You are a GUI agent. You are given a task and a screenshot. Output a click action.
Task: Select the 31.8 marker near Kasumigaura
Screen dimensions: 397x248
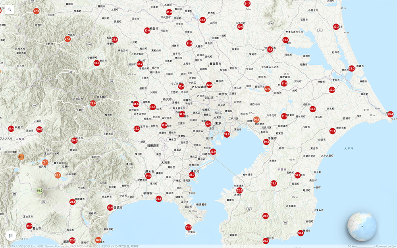coord(285,40)
